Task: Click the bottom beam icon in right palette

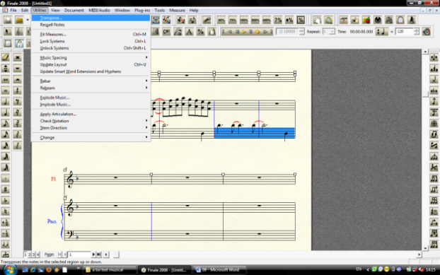Action: point(434,245)
